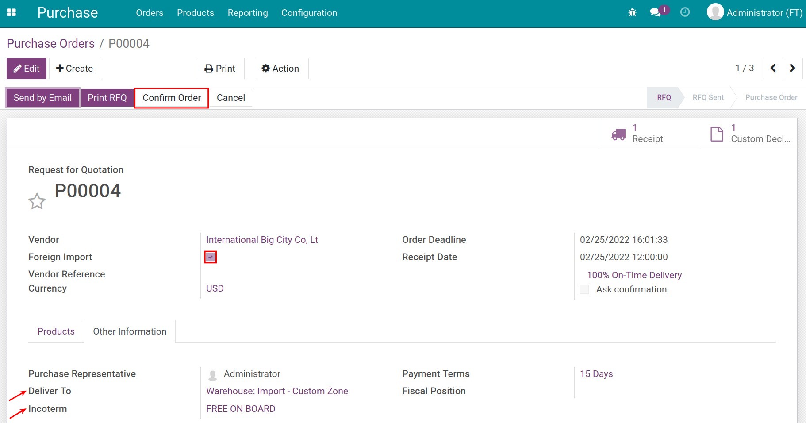Open the apps grid home menu
This screenshot has height=423, width=806.
[x=12, y=13]
